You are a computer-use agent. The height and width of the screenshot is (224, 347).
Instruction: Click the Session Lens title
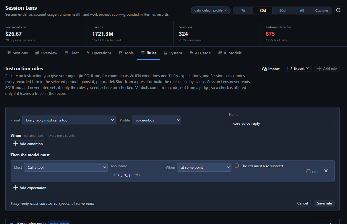pos(21,8)
